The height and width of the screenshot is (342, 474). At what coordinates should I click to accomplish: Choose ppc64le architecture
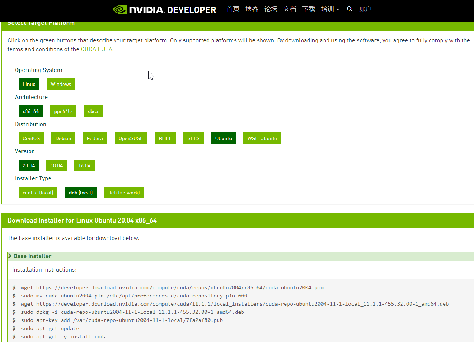point(63,111)
